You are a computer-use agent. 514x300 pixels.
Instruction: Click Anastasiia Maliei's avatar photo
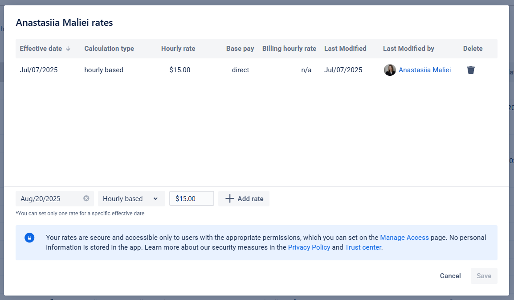click(390, 70)
